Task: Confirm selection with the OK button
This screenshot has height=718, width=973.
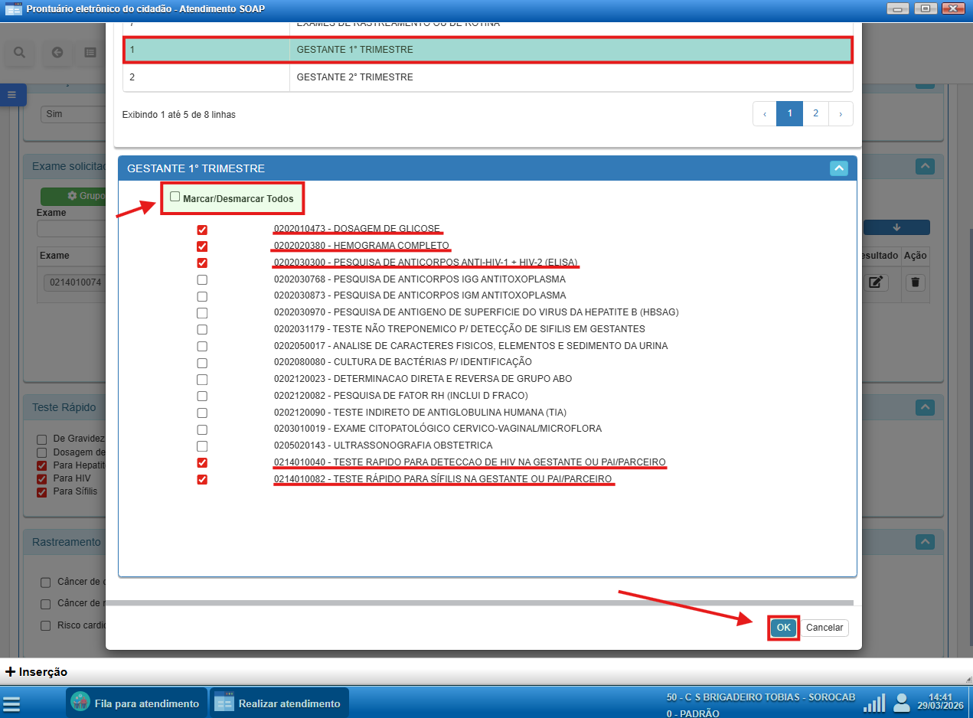Action: click(783, 628)
